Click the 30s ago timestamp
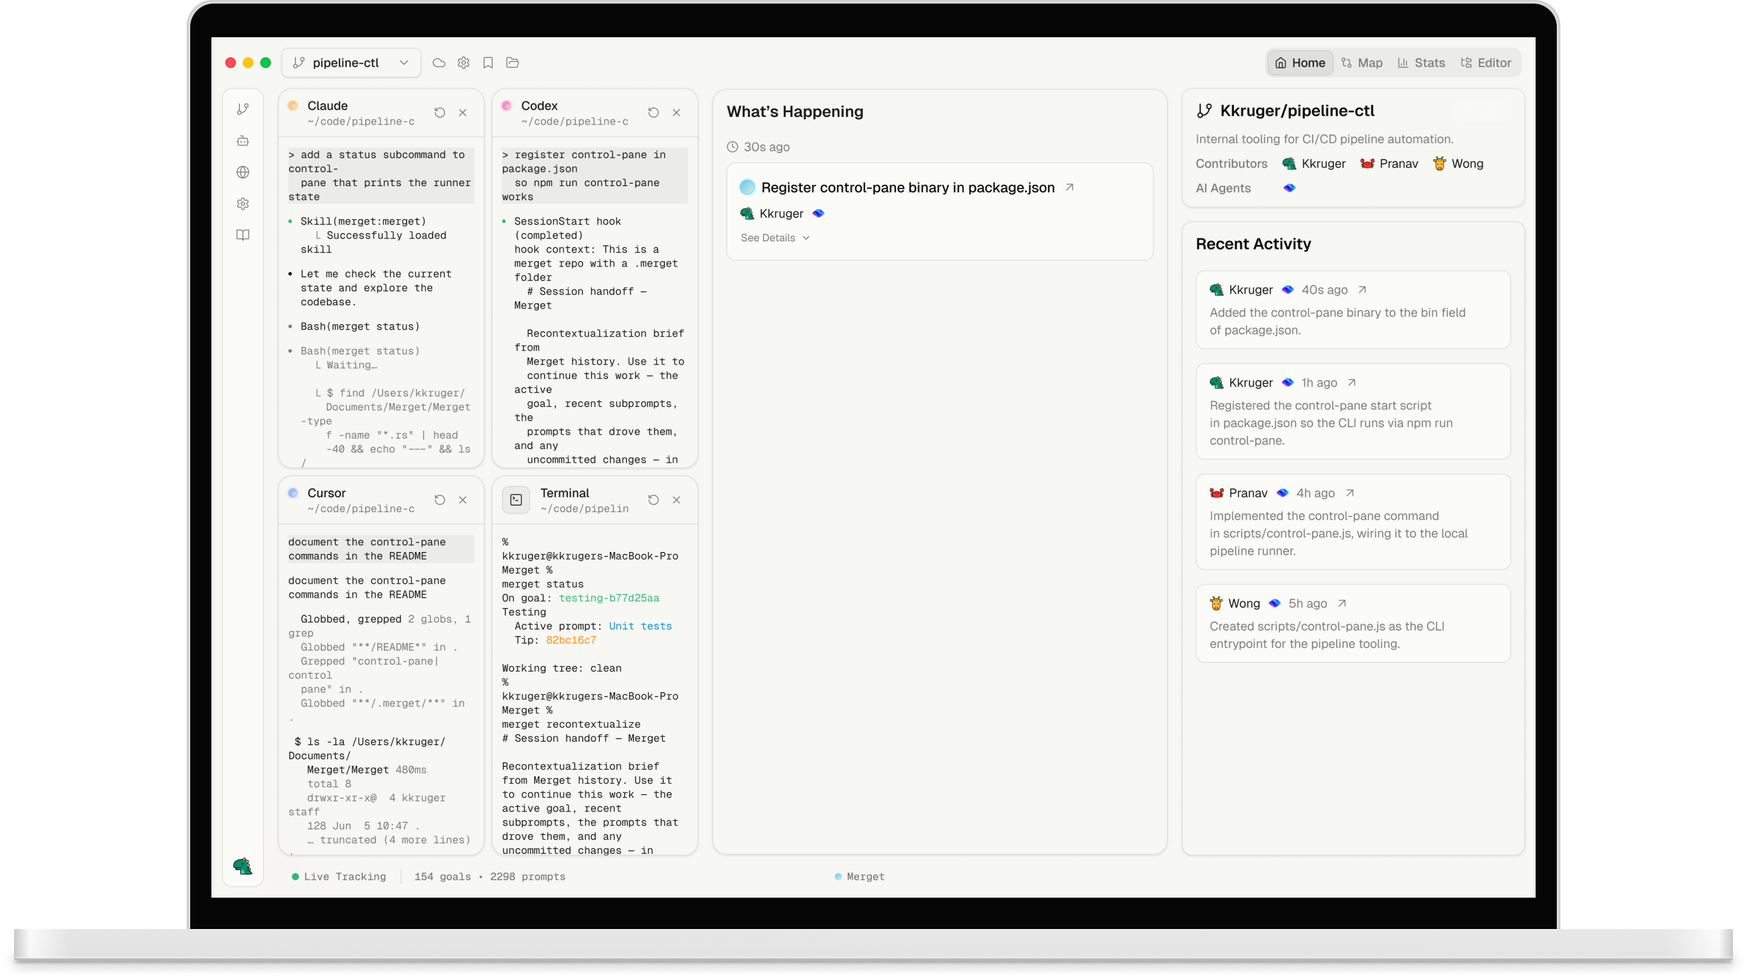 (x=766, y=146)
